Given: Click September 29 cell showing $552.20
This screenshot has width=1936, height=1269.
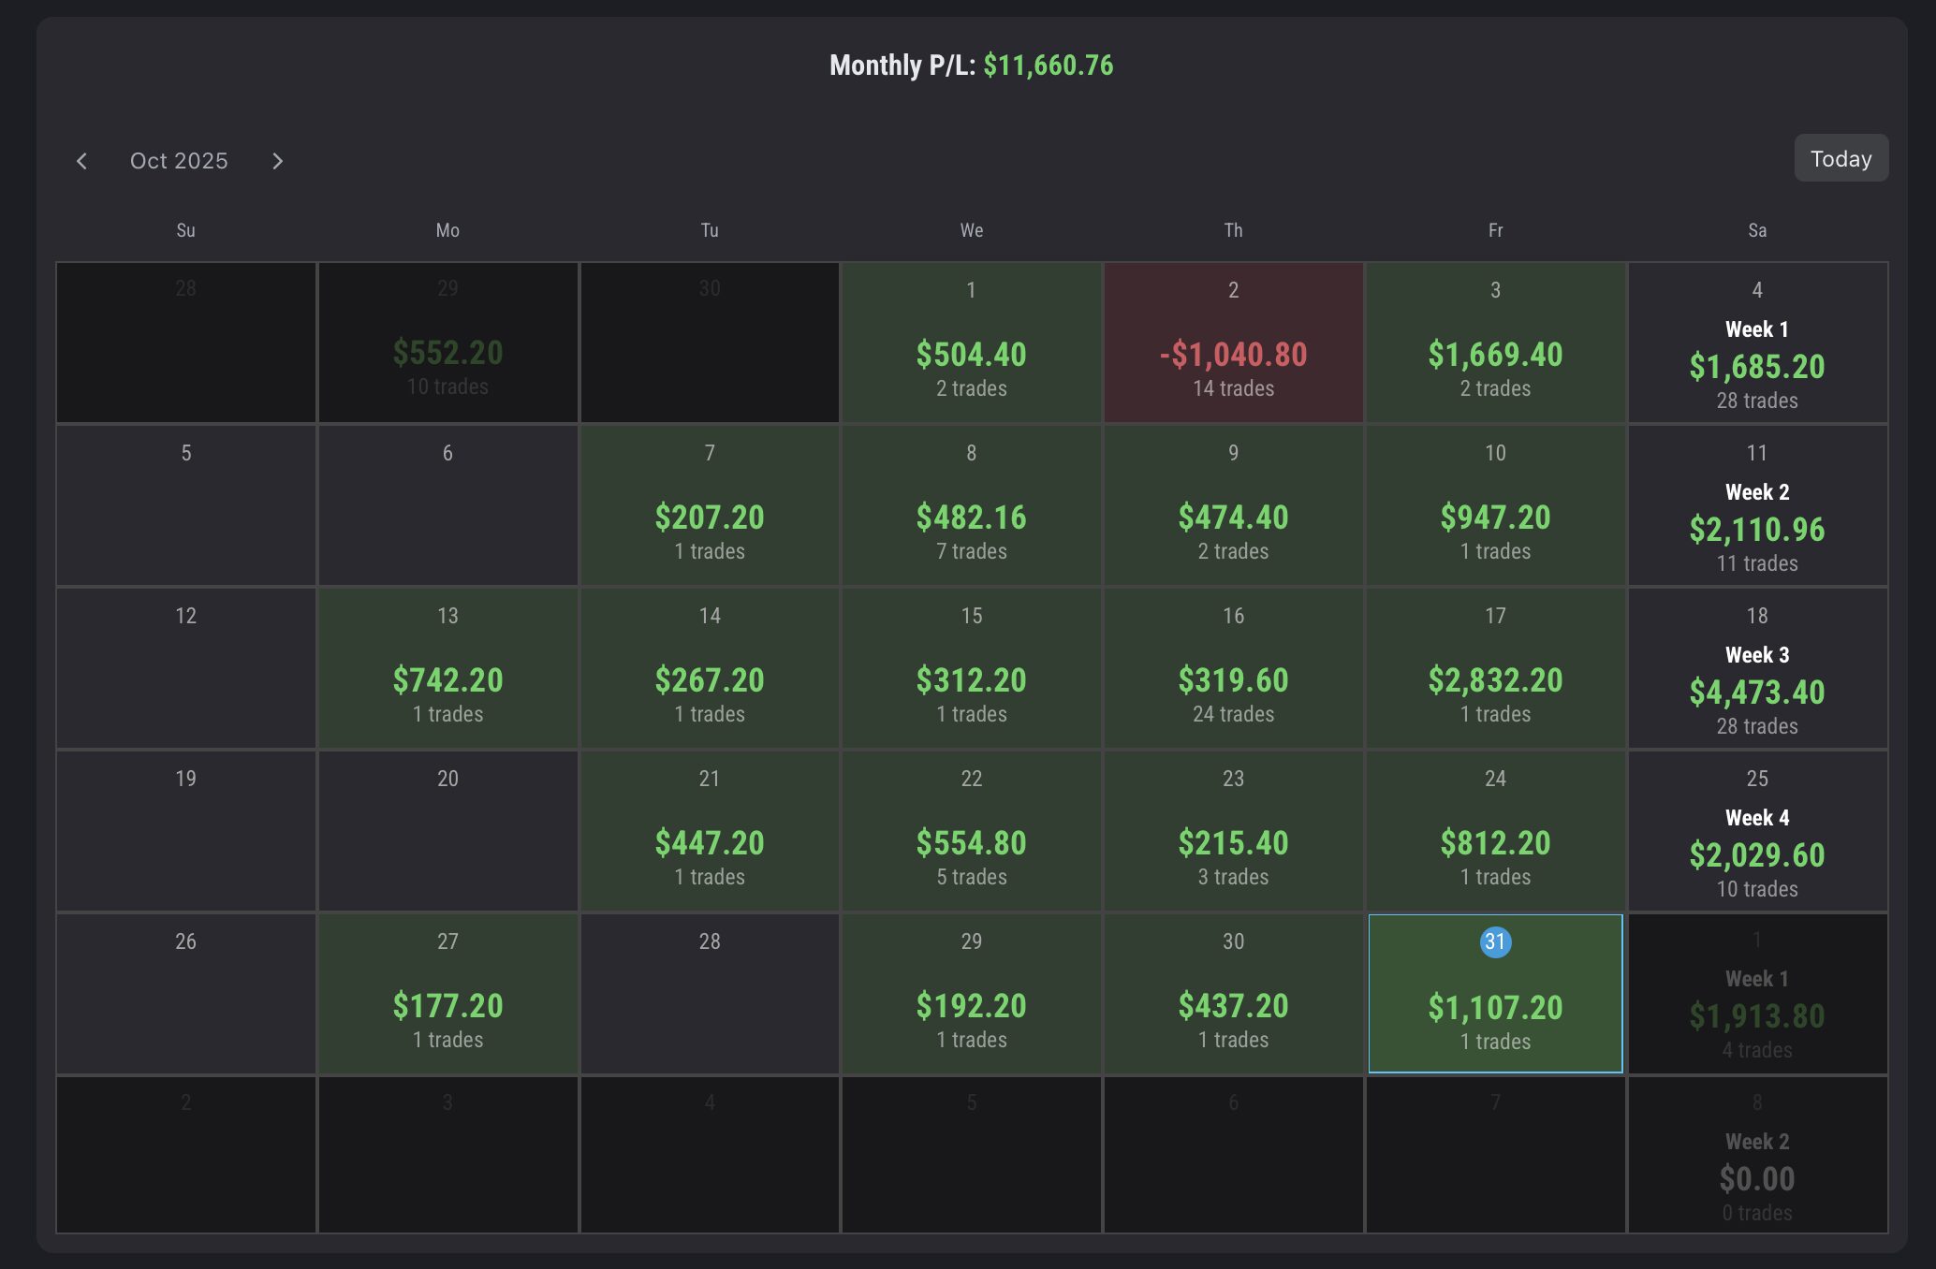Looking at the screenshot, I should point(447,343).
